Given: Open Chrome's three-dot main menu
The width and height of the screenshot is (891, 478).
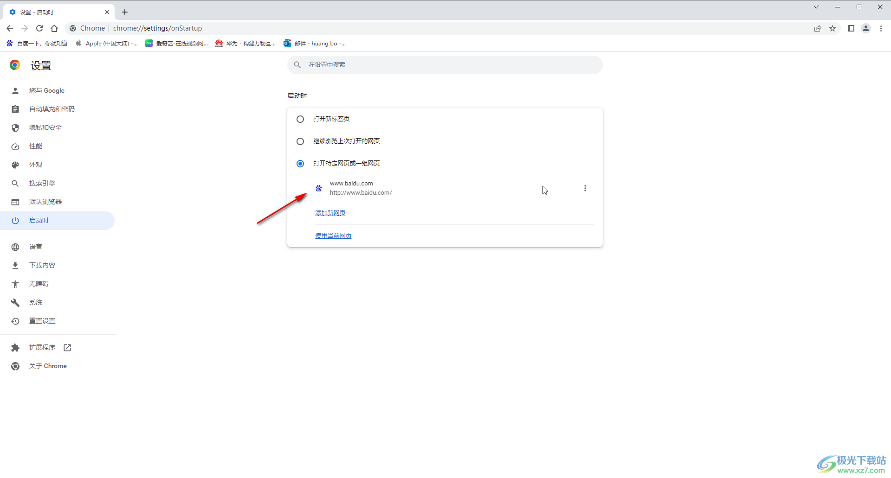Looking at the screenshot, I should coord(881,28).
